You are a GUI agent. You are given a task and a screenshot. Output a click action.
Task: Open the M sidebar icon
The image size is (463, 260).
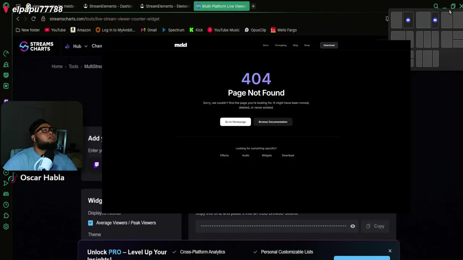click(x=6, y=86)
